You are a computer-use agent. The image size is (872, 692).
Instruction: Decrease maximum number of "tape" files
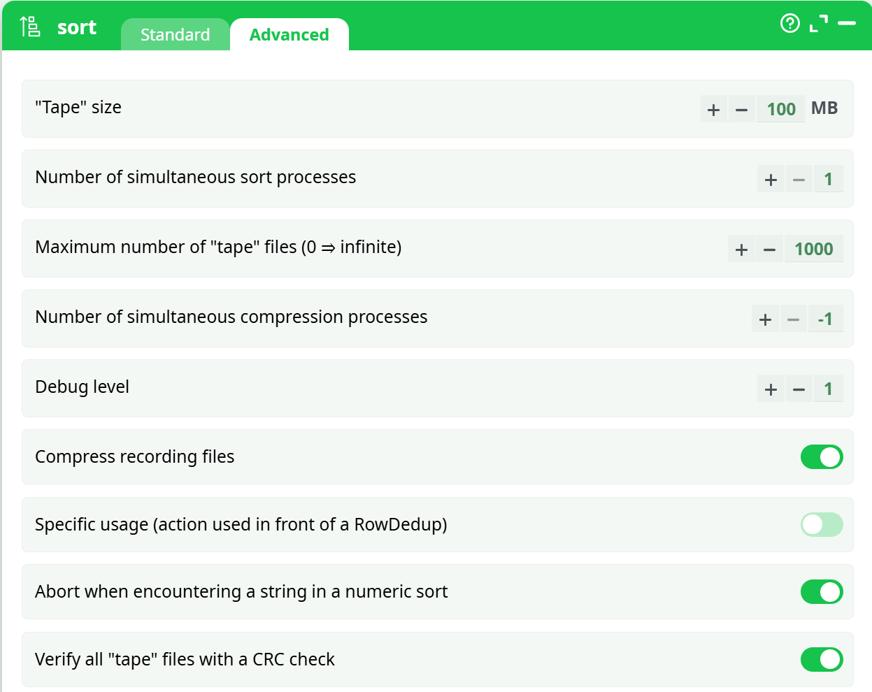(x=769, y=250)
